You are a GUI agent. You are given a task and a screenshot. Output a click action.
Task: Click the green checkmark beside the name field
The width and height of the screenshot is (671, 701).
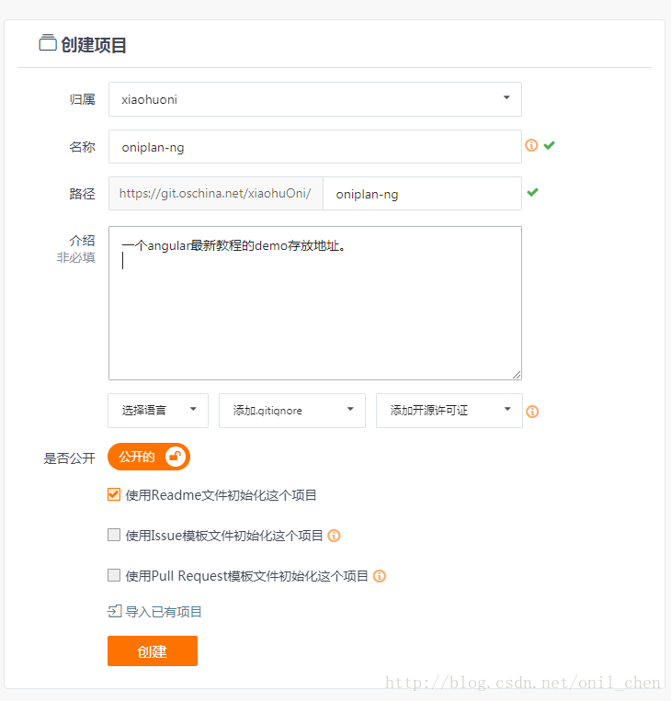pos(550,145)
